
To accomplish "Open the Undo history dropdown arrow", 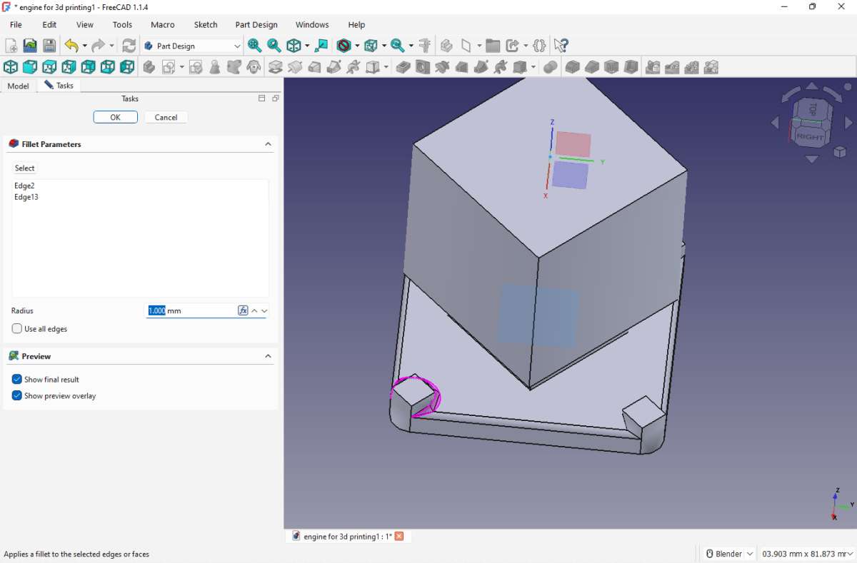I will [84, 46].
